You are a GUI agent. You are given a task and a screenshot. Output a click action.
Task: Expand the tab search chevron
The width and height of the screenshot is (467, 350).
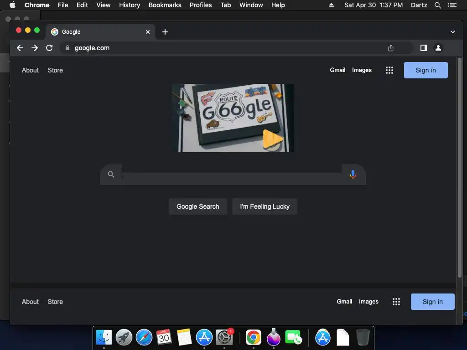point(453,32)
